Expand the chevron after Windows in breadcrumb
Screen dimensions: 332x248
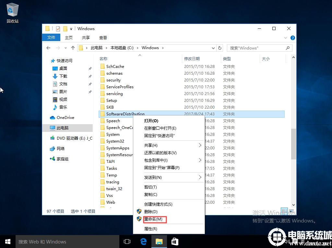click(x=163, y=48)
